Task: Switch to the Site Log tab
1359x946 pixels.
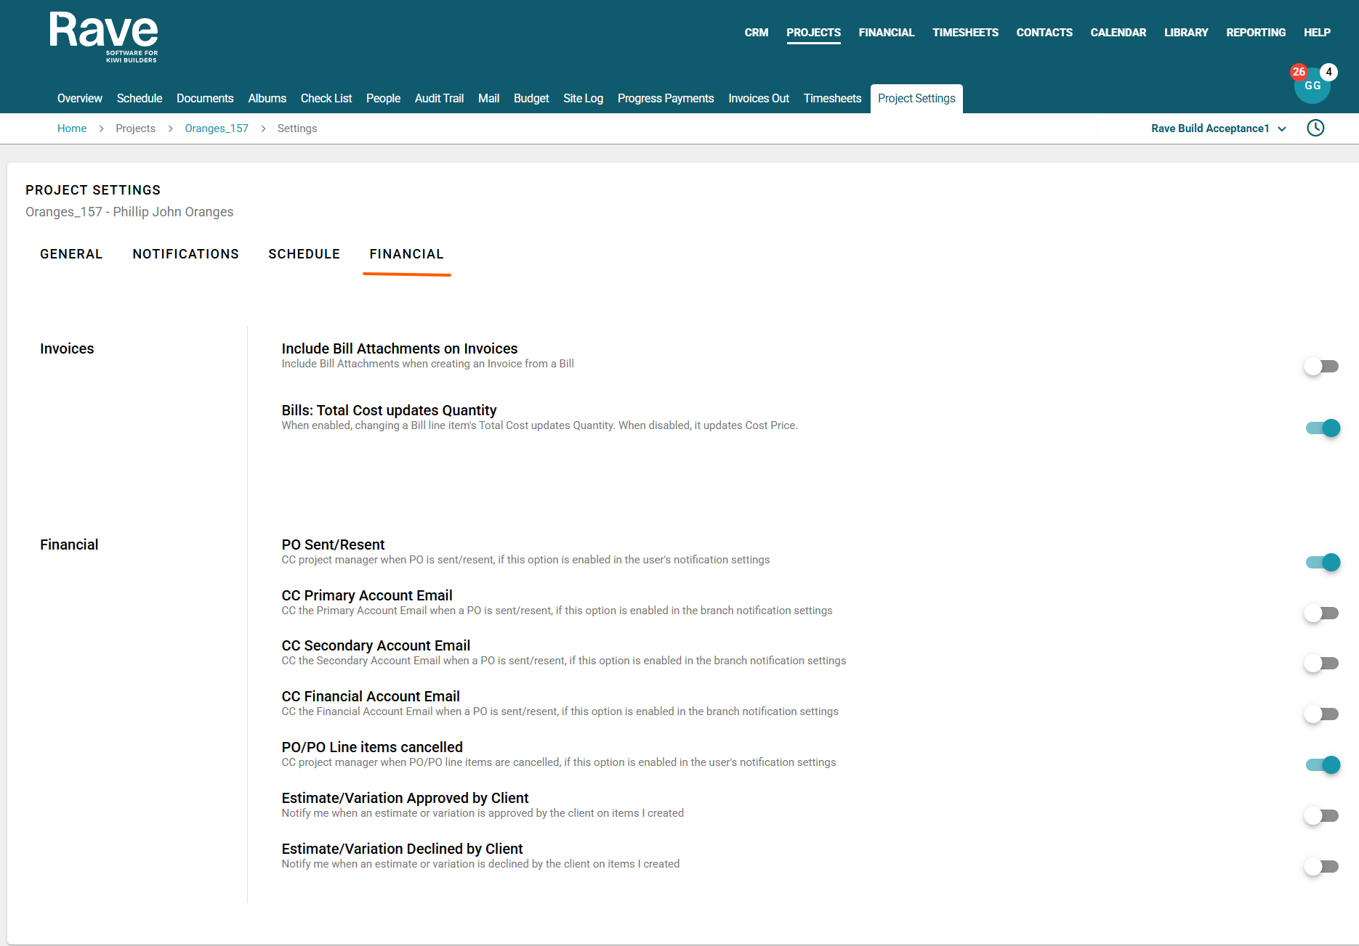Action: [583, 99]
